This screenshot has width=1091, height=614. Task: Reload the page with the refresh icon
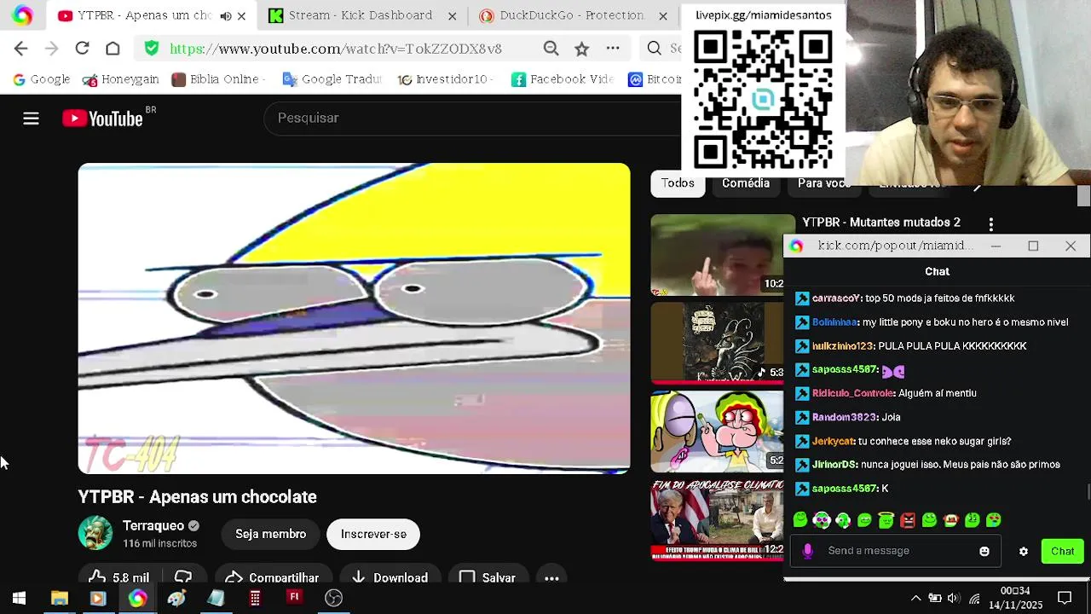click(x=82, y=49)
